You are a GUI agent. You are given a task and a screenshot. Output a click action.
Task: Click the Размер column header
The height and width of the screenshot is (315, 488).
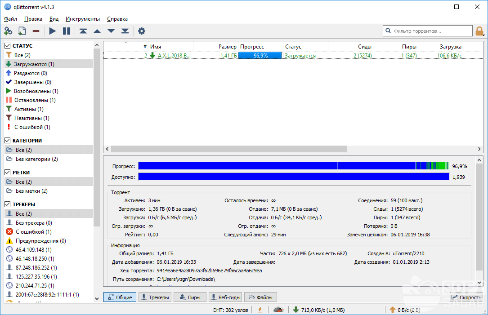(227, 47)
